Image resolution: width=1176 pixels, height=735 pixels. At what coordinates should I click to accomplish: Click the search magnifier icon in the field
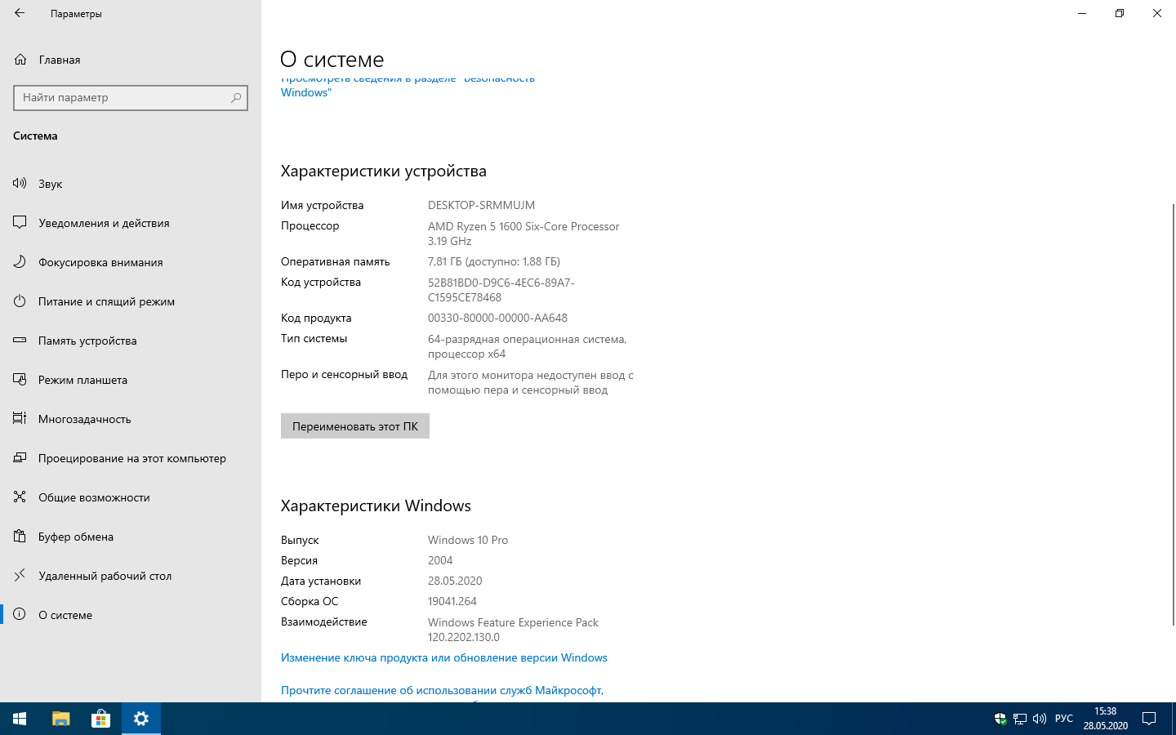click(x=236, y=97)
